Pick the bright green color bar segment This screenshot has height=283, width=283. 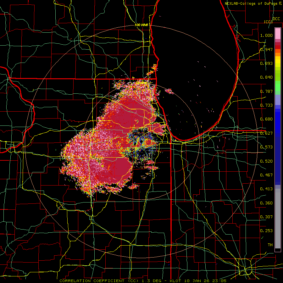pos(278,86)
